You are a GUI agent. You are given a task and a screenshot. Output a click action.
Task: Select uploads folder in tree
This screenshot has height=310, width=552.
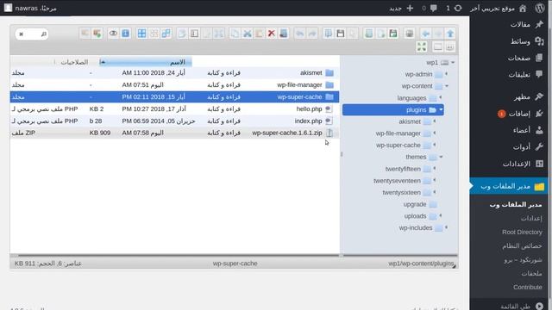pyautogui.click(x=420, y=216)
